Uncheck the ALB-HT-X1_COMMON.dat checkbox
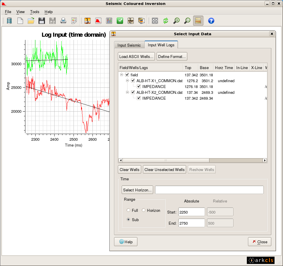This screenshot has width=283, height=266. (133, 80)
